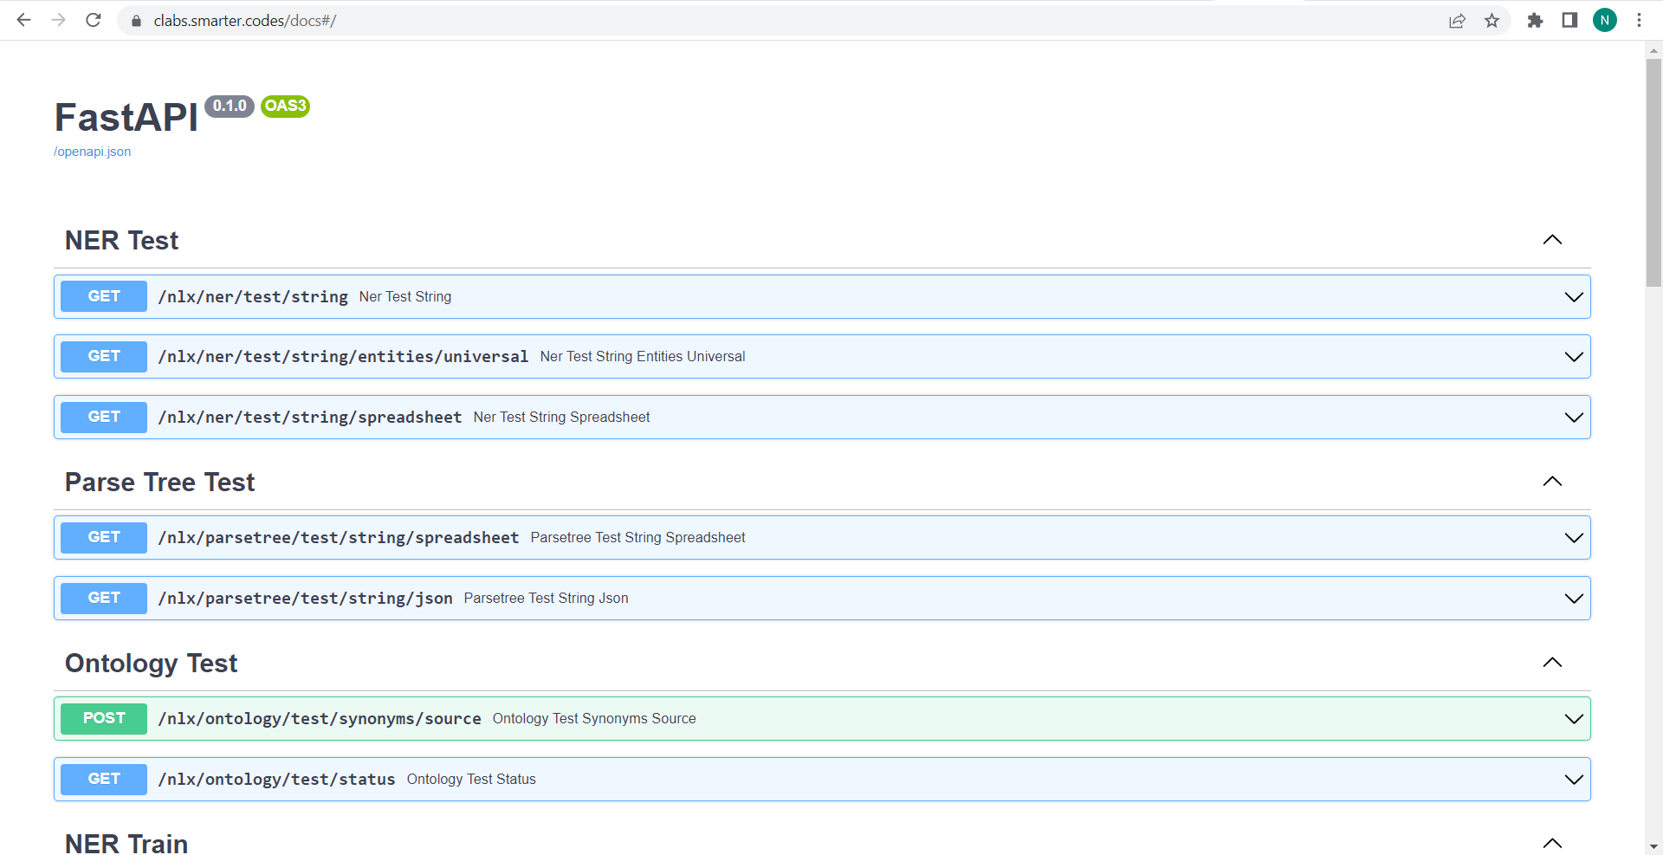1663x855 pixels.
Task: Open the Chrome profile N avatar
Action: [x=1605, y=20]
